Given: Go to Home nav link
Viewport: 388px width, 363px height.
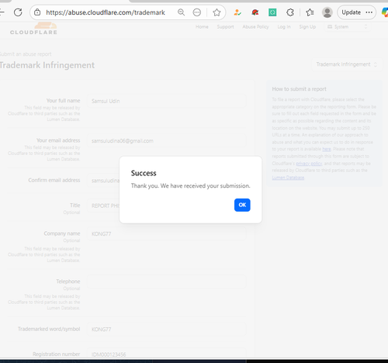Looking at the screenshot, I should [x=202, y=26].
